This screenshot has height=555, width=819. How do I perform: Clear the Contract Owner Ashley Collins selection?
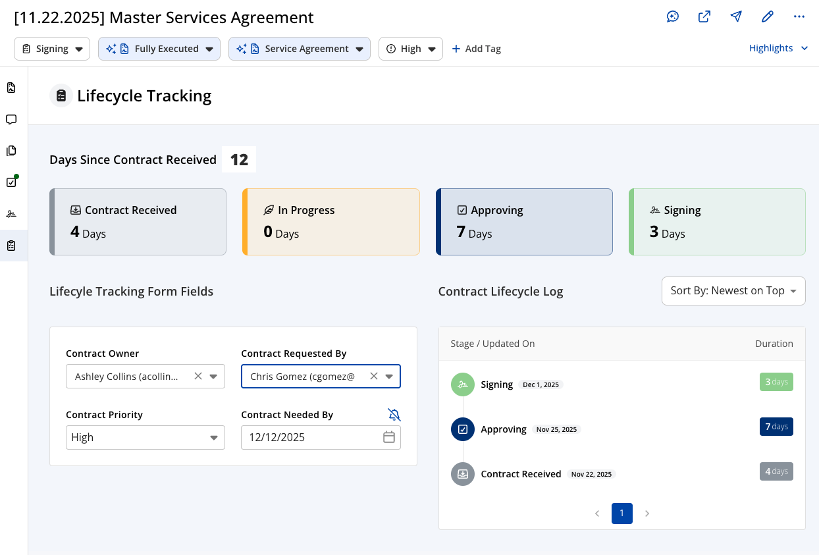(x=198, y=376)
